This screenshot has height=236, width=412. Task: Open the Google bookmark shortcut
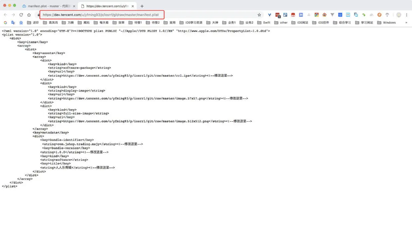pyautogui.click(x=5, y=23)
